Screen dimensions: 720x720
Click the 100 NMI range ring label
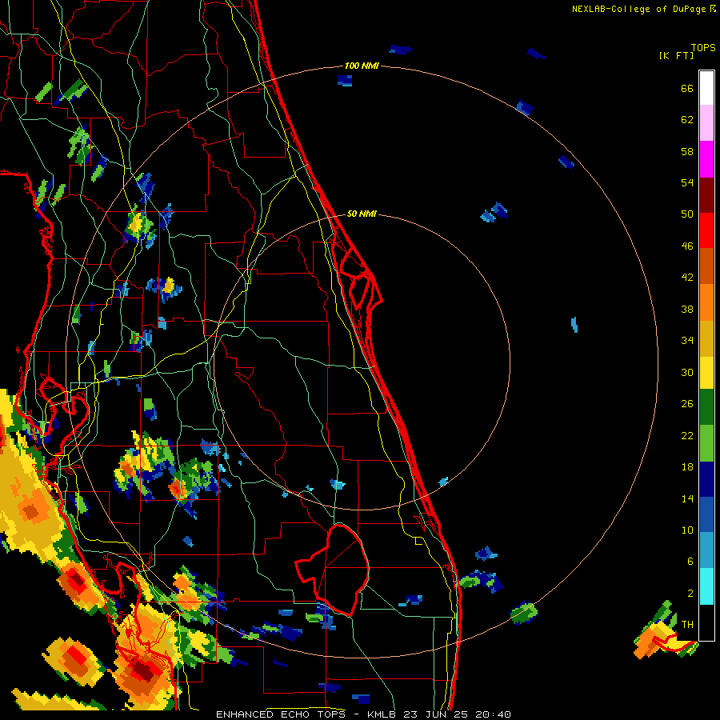point(362,66)
